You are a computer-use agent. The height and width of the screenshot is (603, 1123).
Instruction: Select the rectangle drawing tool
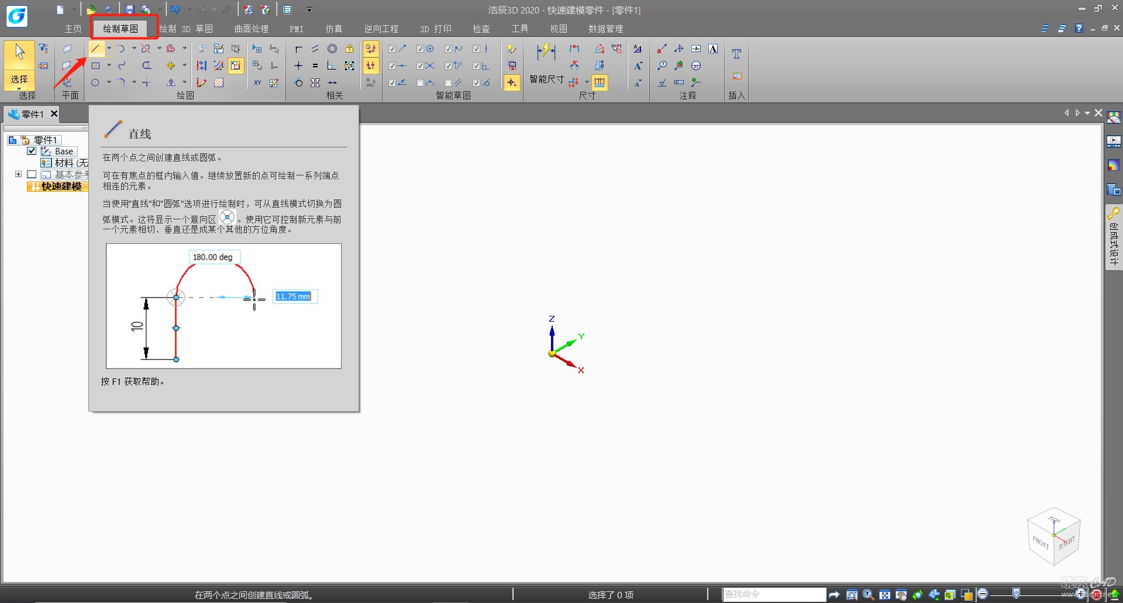coord(96,66)
